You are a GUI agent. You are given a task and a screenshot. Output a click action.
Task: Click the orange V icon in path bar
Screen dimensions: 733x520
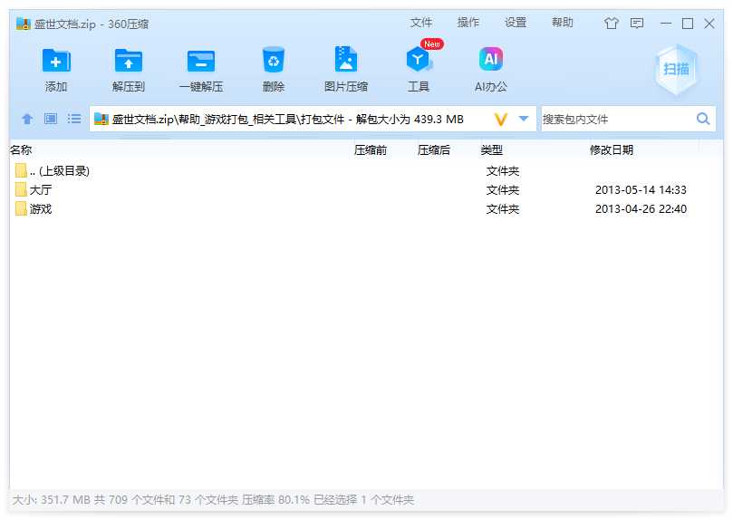point(501,120)
